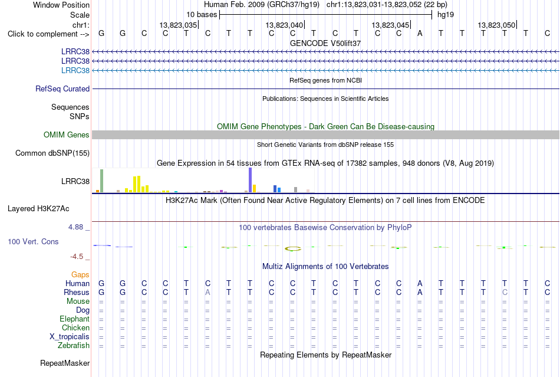Click the gray mismatched C in Rhesus row
The width and height of the screenshot is (560, 377).
505,292
